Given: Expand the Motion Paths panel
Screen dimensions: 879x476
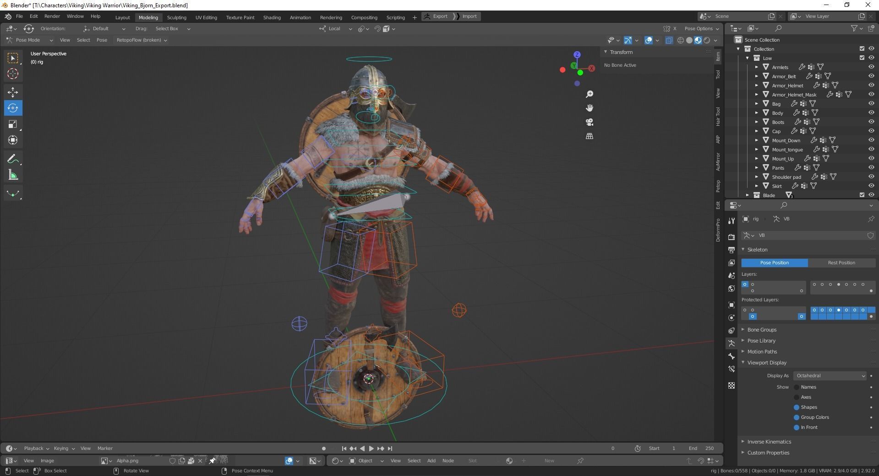Looking at the screenshot, I should point(762,352).
